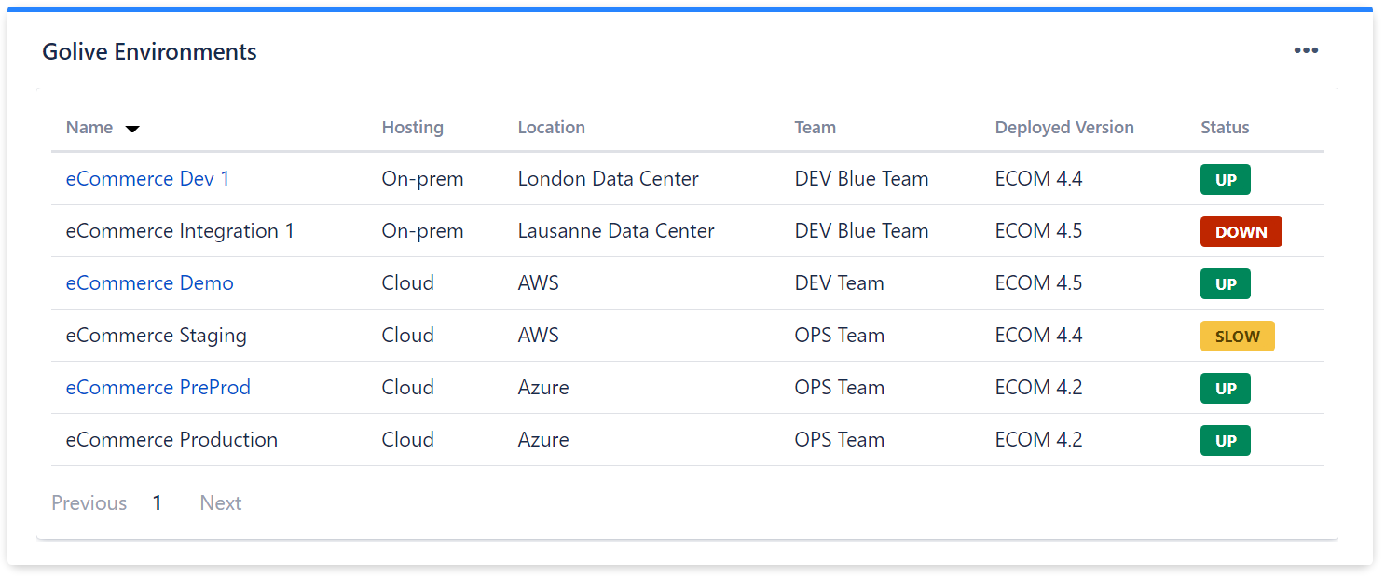The width and height of the screenshot is (1385, 578).
Task: Click UP status badge for eCommerce Dev 1
Action: (x=1225, y=180)
